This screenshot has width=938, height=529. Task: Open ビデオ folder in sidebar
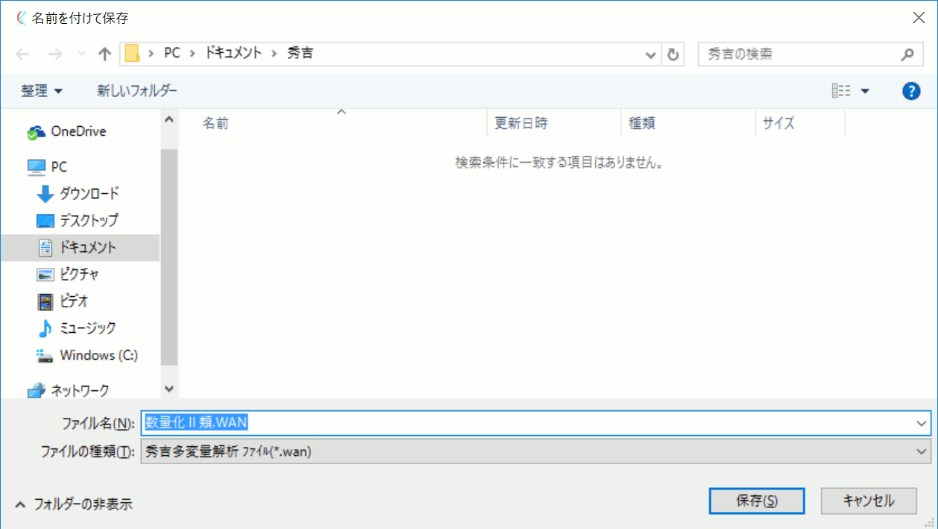(75, 301)
